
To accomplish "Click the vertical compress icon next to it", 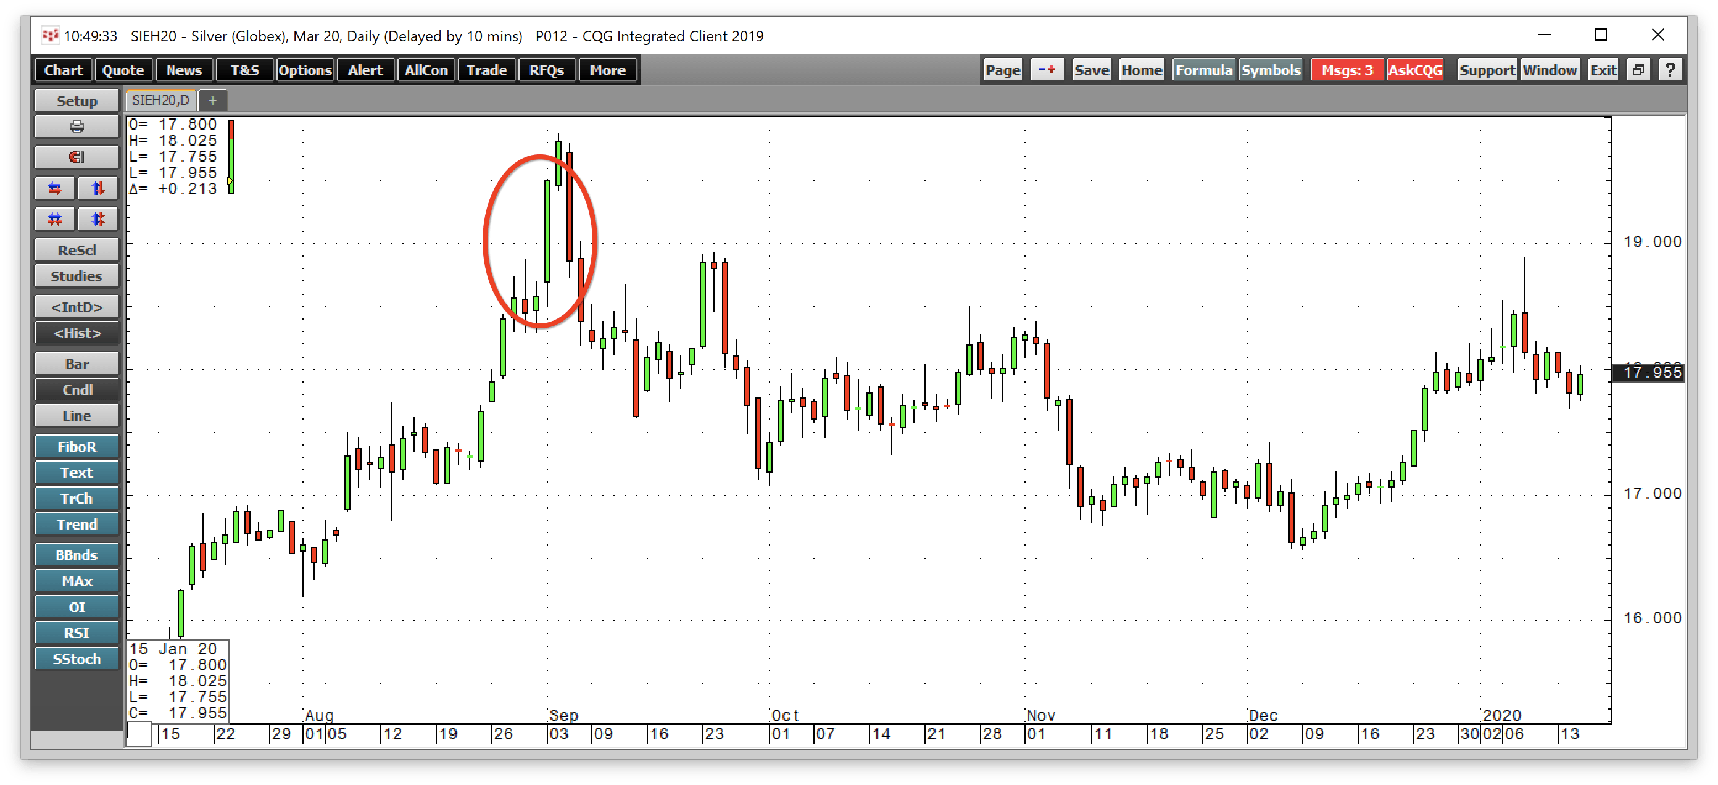I will click(x=98, y=218).
